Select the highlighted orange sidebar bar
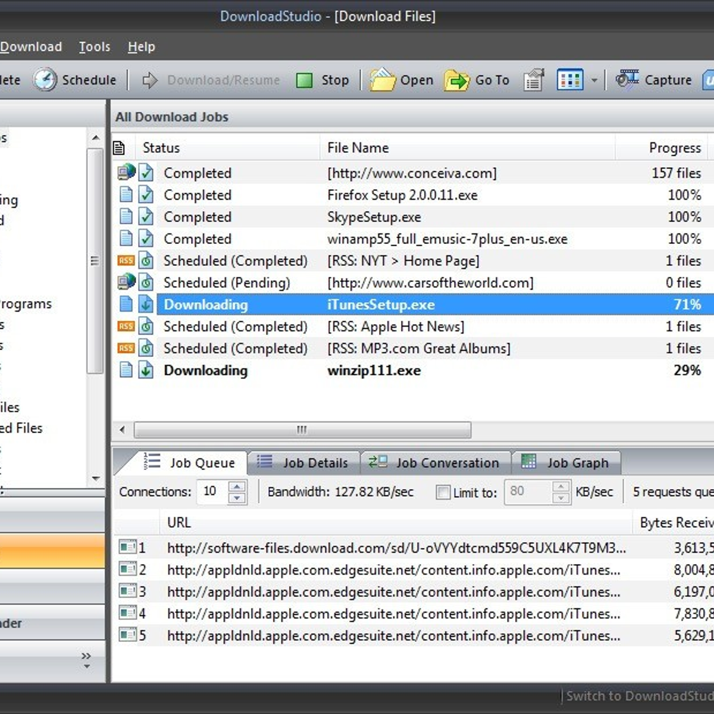The width and height of the screenshot is (714, 714). [x=52, y=550]
